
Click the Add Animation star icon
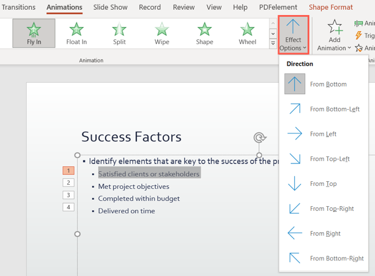click(335, 27)
